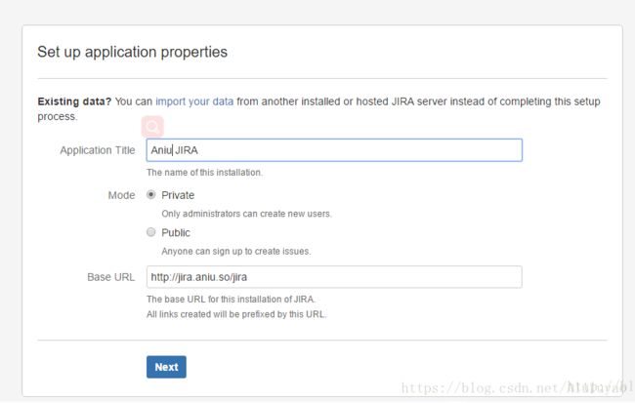Screen dimensions: 635x403
Task: Click the Application Title label
Action: (x=98, y=150)
